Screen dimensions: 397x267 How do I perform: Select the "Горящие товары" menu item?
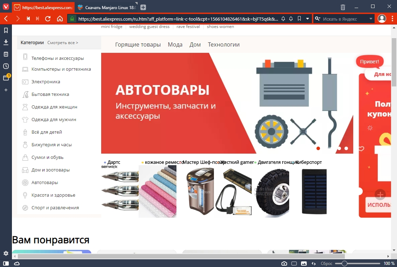click(138, 44)
